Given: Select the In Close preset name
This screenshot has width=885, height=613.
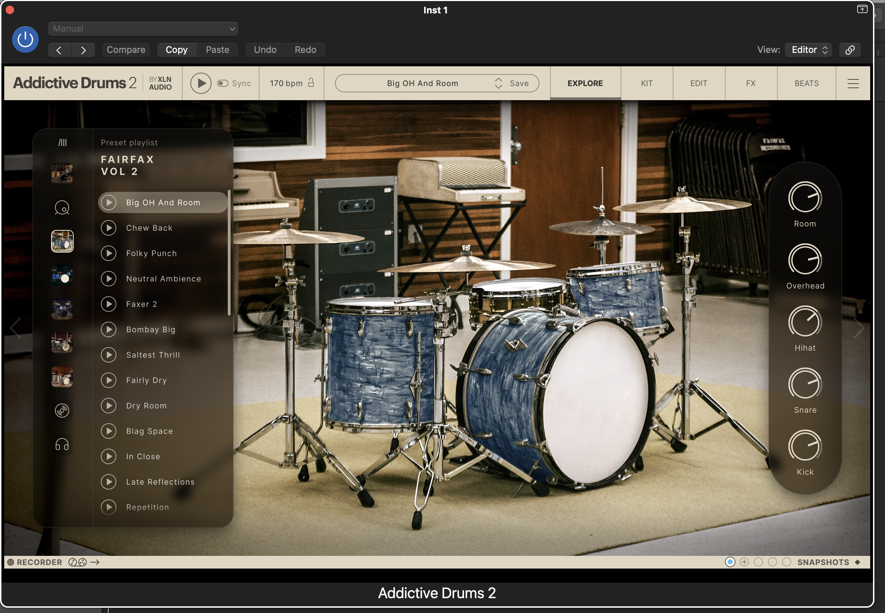Looking at the screenshot, I should click(x=143, y=456).
